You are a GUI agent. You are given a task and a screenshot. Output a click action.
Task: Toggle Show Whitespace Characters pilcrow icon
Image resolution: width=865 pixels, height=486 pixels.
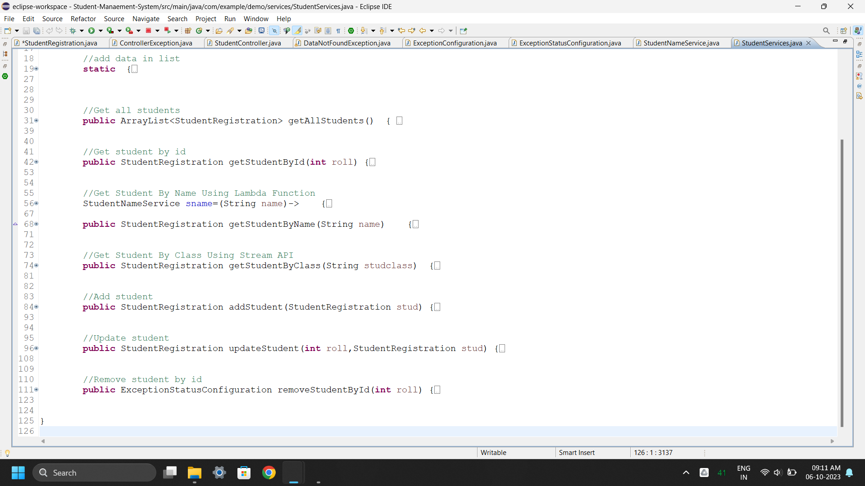(x=338, y=31)
